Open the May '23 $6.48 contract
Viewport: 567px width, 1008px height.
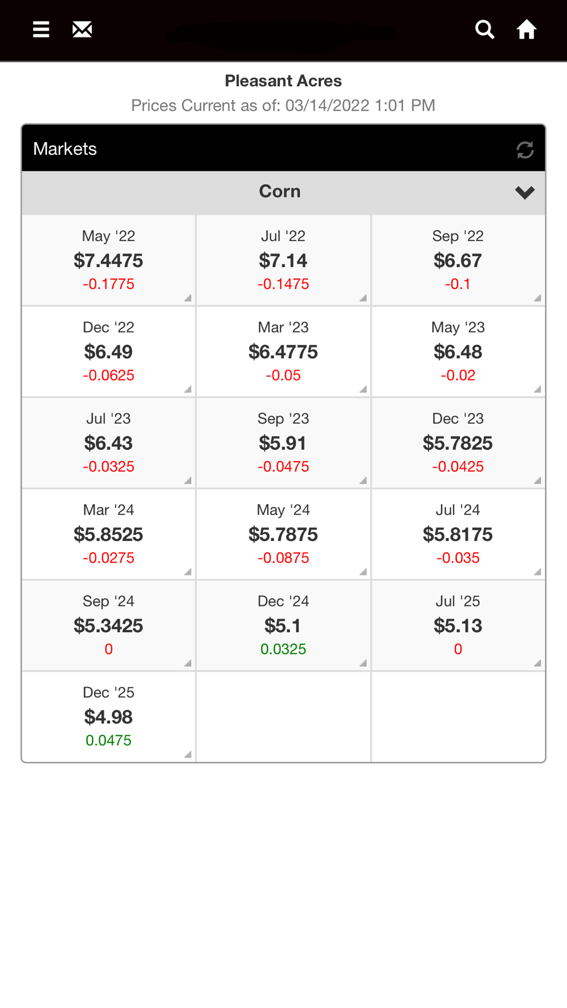tap(458, 351)
